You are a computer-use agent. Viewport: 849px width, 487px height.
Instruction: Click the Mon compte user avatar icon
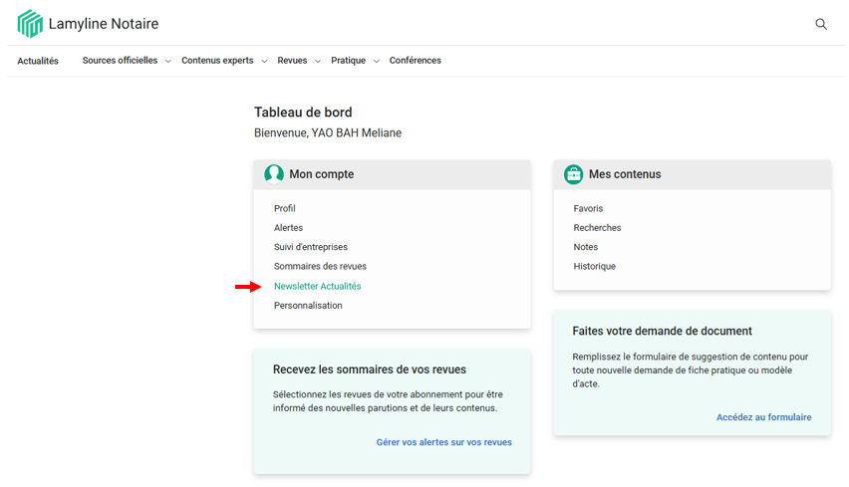pyautogui.click(x=274, y=174)
